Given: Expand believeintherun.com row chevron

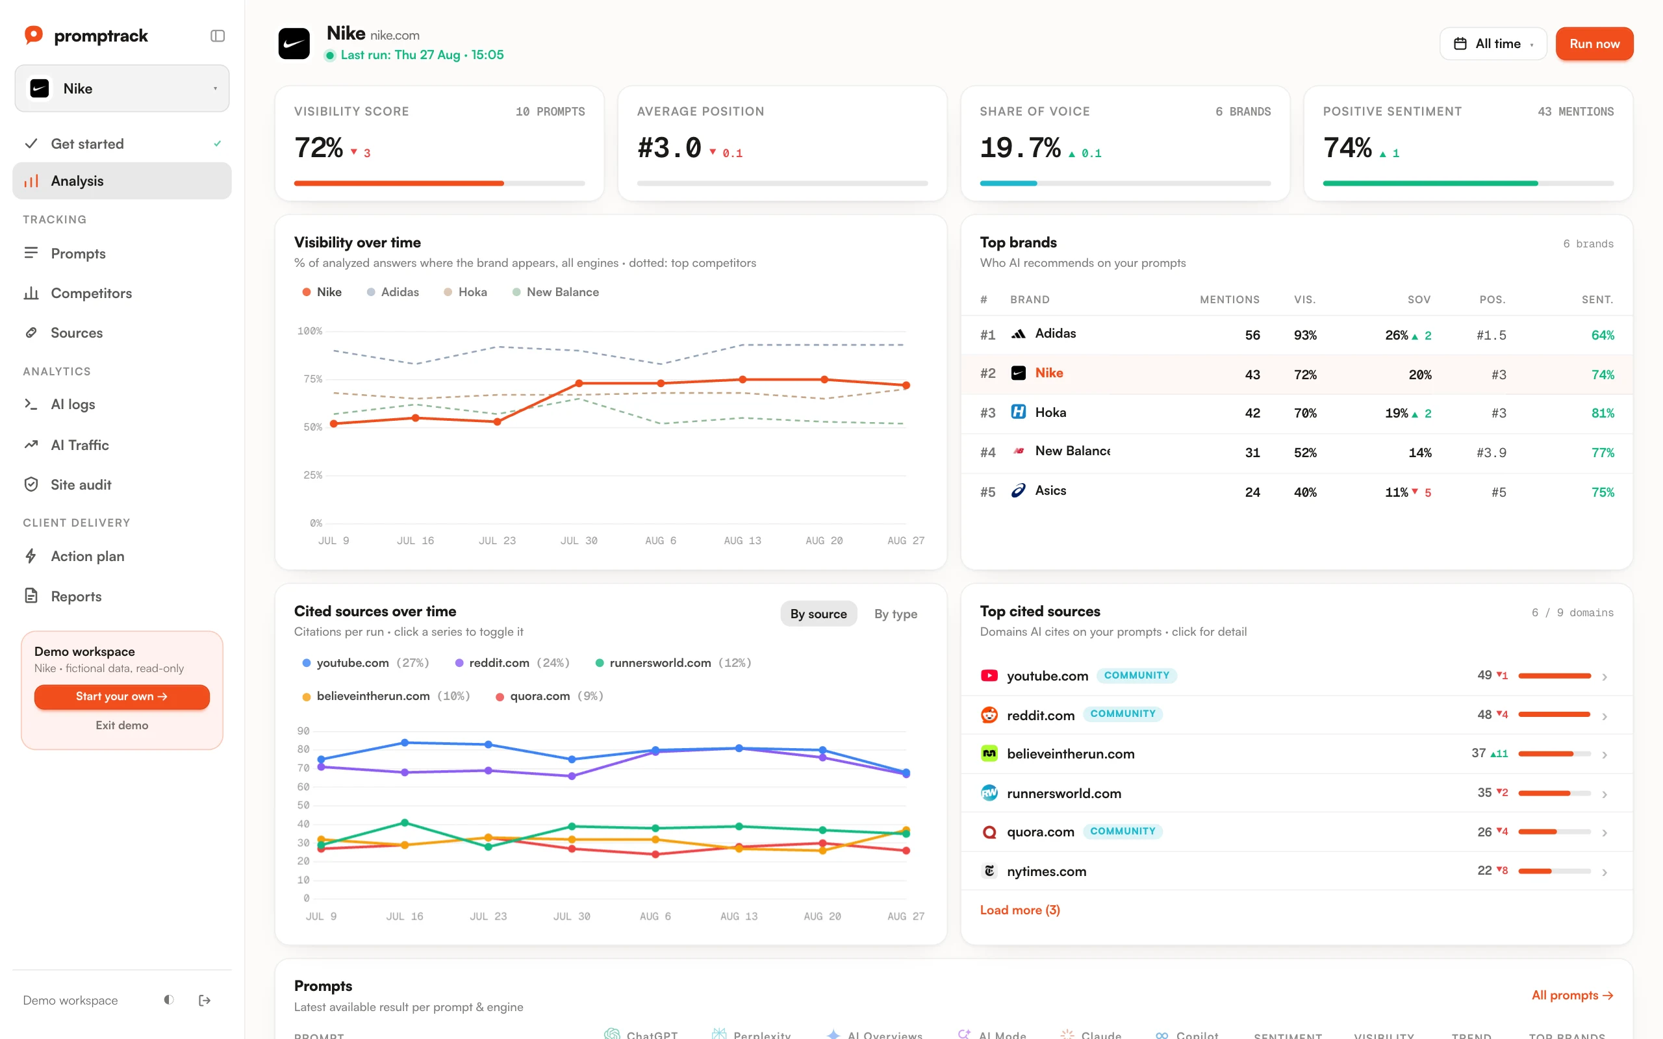Looking at the screenshot, I should [x=1605, y=755].
